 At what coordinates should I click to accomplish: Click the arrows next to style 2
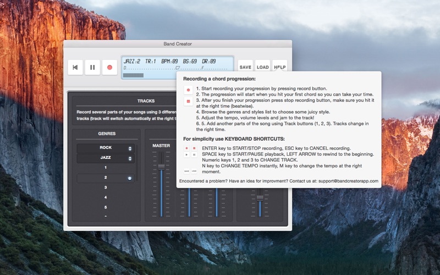129,178
